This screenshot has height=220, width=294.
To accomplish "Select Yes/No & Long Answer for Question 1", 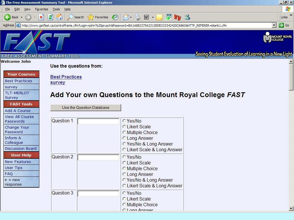I will [124, 144].
